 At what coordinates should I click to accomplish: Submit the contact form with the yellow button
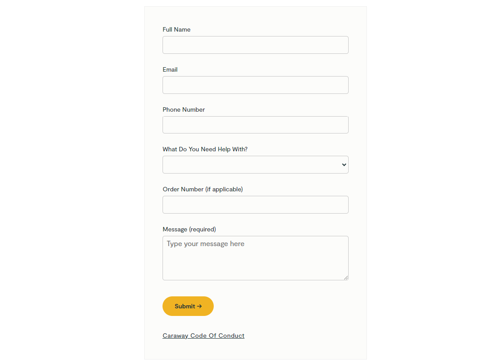click(188, 306)
